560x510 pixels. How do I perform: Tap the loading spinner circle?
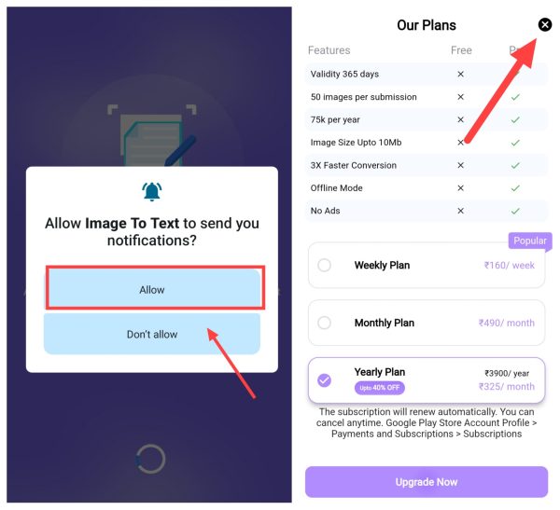point(150,459)
